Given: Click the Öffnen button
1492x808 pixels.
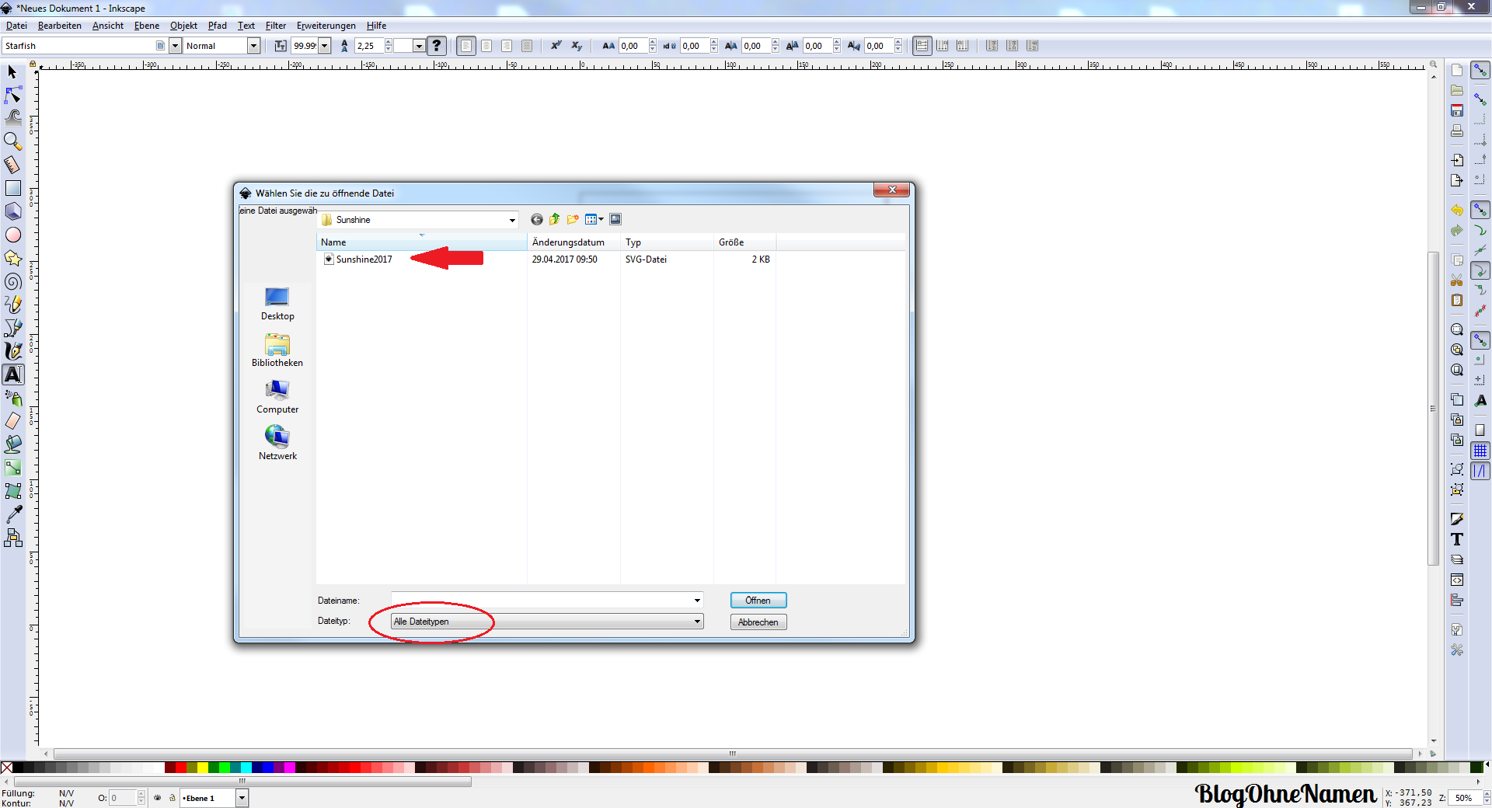Looking at the screenshot, I should (758, 601).
